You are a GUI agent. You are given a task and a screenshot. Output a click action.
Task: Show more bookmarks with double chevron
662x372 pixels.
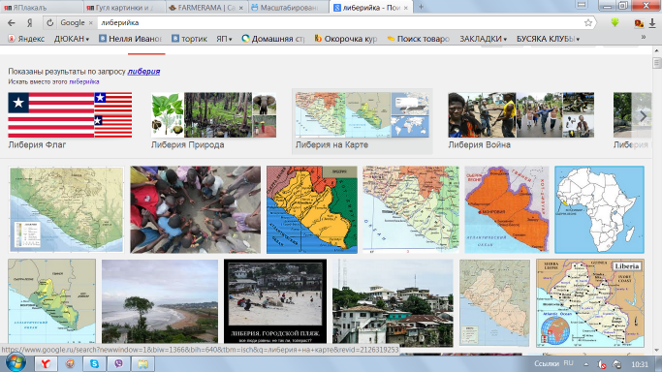pyautogui.click(x=643, y=37)
